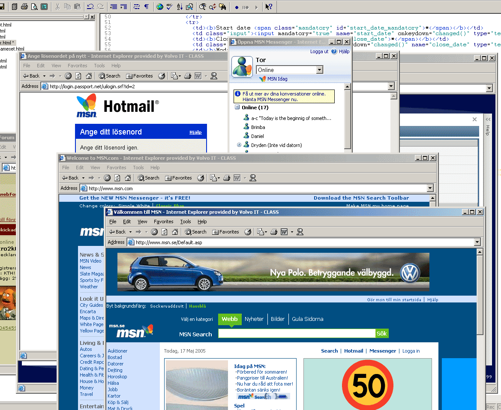501x410 pixels.
Task: Click the A-Z sort icon
Action: [180, 6]
